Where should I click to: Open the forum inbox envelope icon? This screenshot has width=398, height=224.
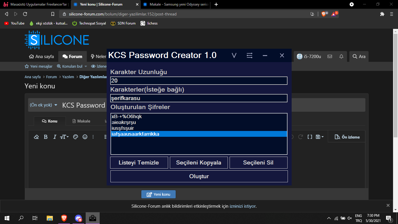point(330,57)
